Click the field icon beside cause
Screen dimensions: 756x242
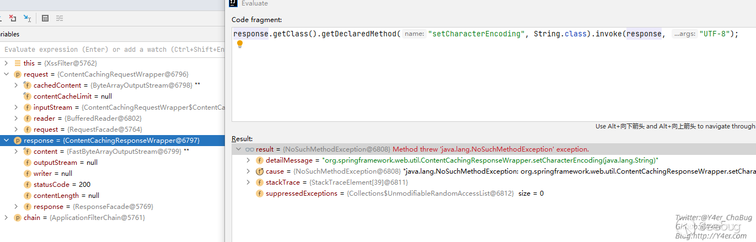coord(260,171)
